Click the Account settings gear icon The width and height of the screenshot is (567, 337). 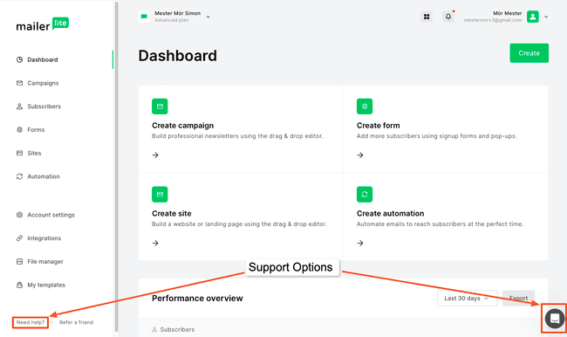click(19, 215)
